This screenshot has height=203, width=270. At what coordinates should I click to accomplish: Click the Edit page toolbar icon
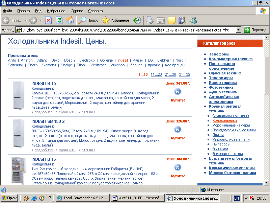coord(161,20)
